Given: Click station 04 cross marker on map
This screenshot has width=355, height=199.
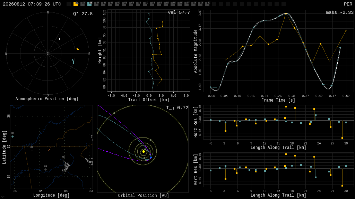Looking at the screenshot, I should 45,169.
